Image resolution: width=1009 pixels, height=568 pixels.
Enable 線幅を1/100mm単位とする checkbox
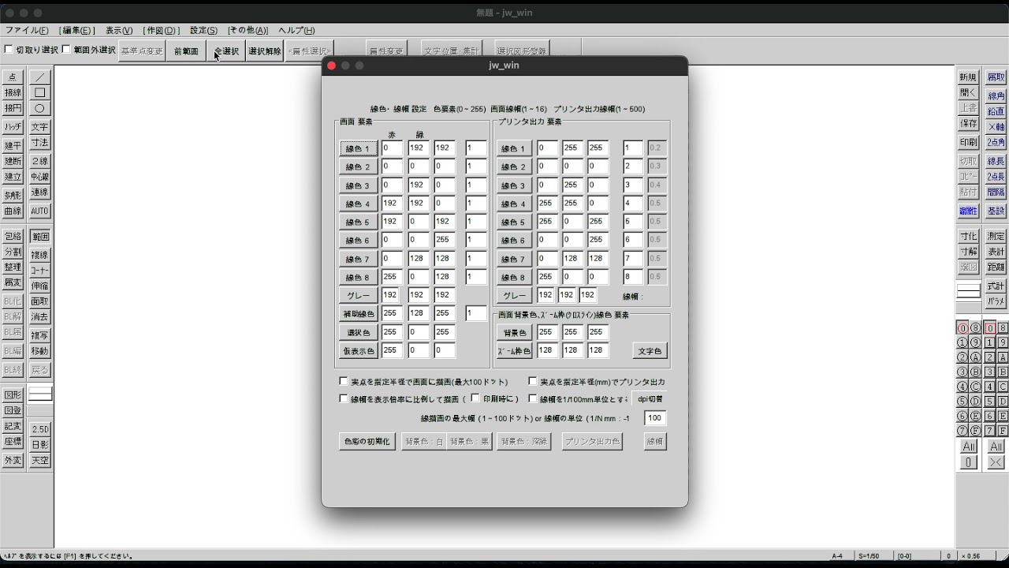coord(533,399)
